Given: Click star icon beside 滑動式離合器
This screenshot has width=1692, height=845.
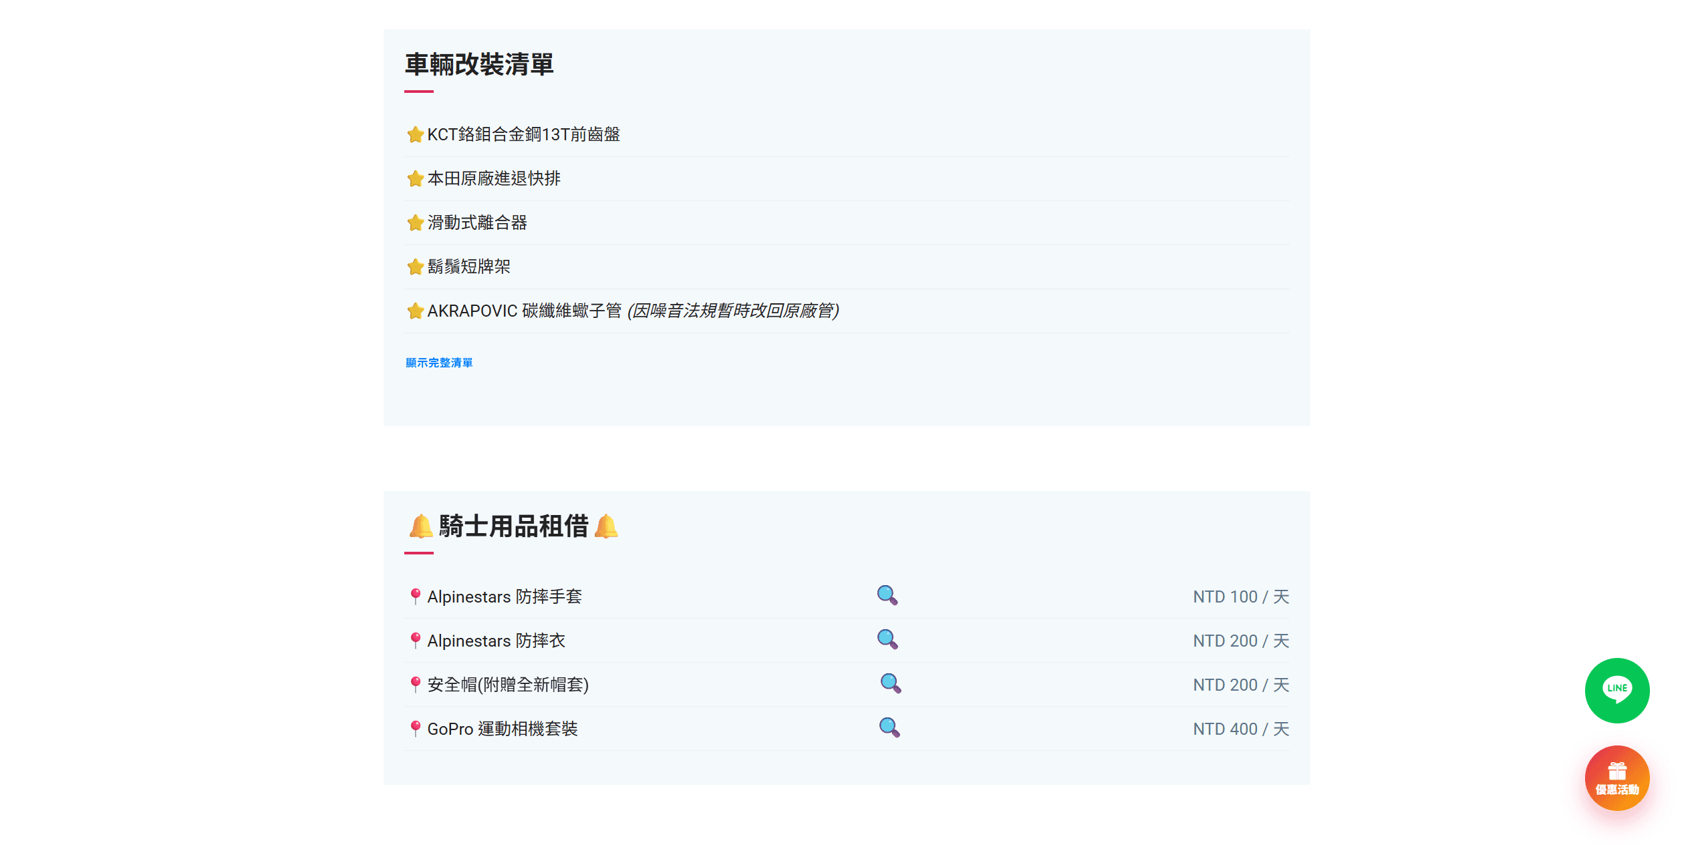Looking at the screenshot, I should click(415, 222).
